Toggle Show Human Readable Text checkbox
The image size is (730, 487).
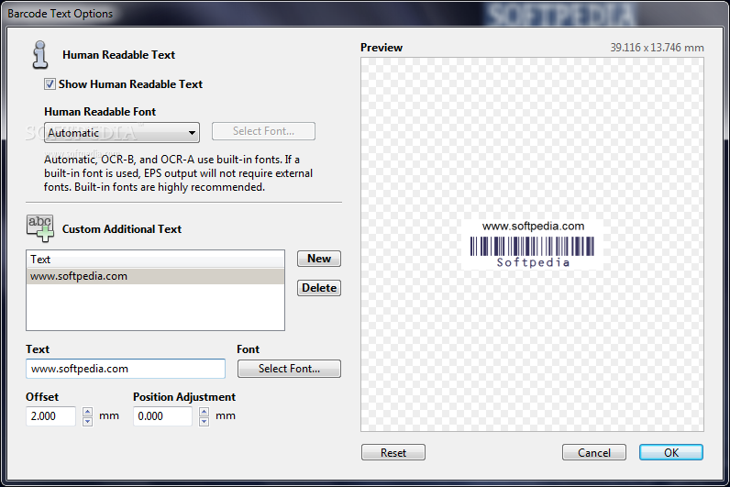(50, 84)
